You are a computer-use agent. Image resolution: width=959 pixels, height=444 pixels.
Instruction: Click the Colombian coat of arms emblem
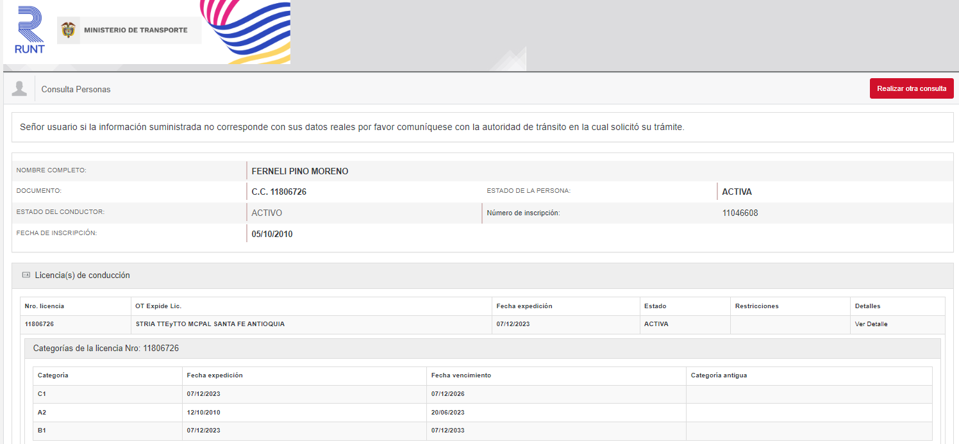coord(68,30)
